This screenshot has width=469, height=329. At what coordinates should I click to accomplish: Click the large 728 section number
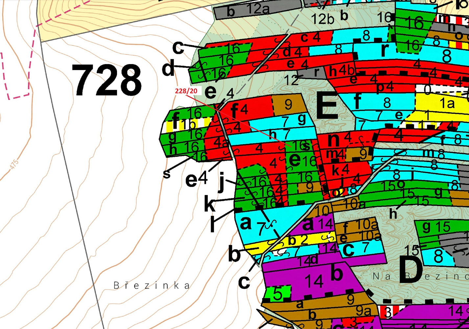click(x=107, y=80)
